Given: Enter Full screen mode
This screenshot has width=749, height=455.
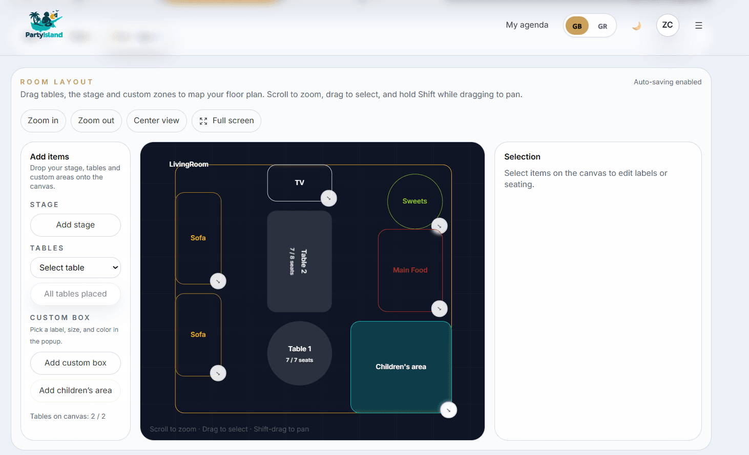Looking at the screenshot, I should (226, 121).
